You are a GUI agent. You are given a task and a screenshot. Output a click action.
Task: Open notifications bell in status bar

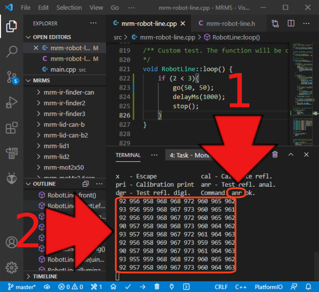tap(309, 286)
